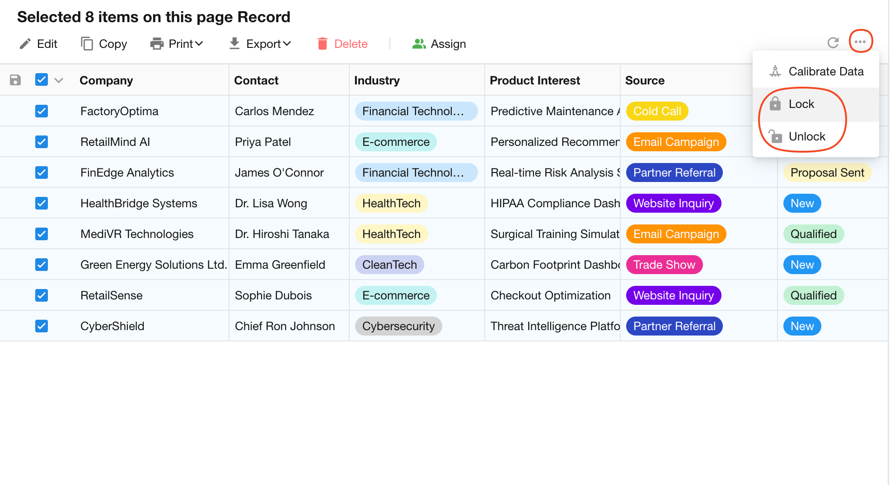Select Calibrate Data menu option
This screenshot has width=890, height=485.
pyautogui.click(x=825, y=72)
